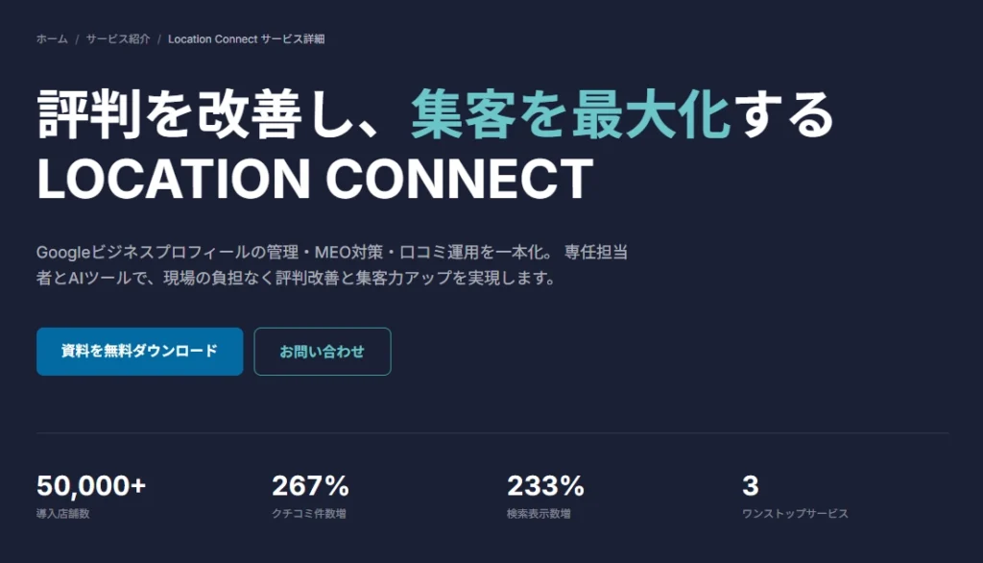Click the 50,000+ statistic number
The image size is (983, 563).
coord(91,485)
